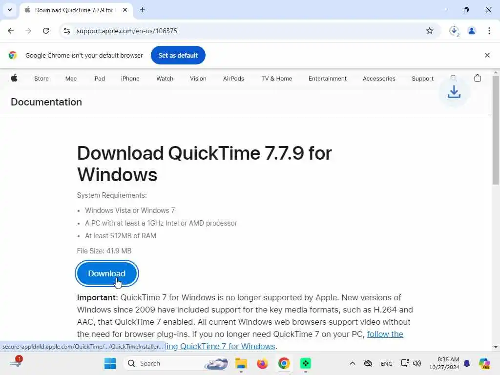View site information icon beside the URL
This screenshot has width=500, height=375.
pos(66,31)
